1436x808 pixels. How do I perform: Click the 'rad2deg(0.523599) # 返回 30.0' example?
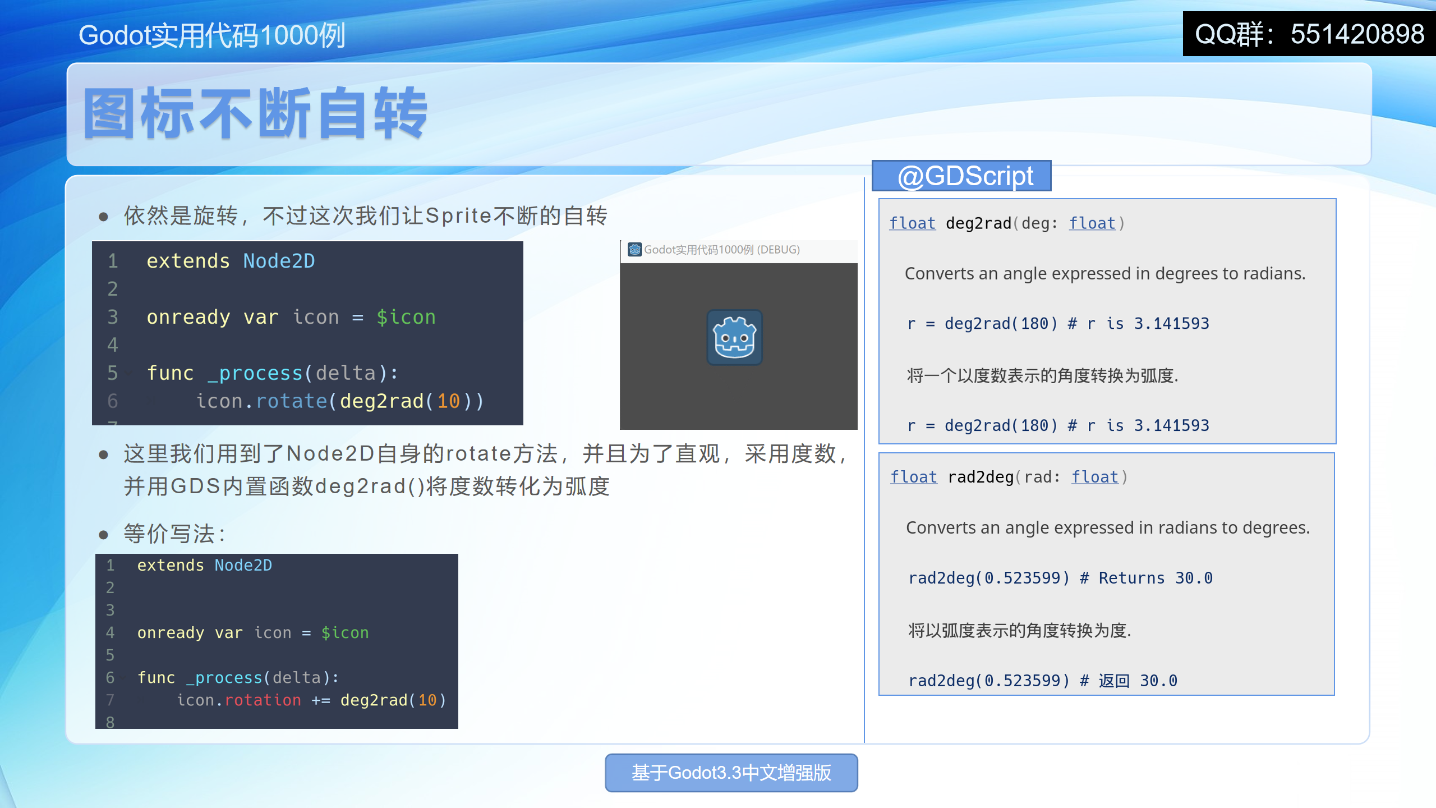pyautogui.click(x=1042, y=681)
